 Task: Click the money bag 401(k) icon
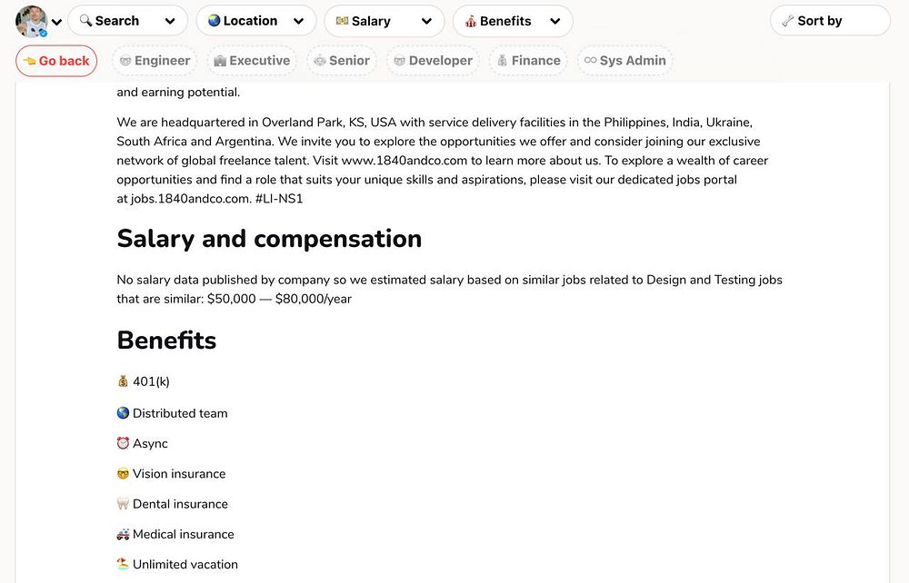coord(124,381)
